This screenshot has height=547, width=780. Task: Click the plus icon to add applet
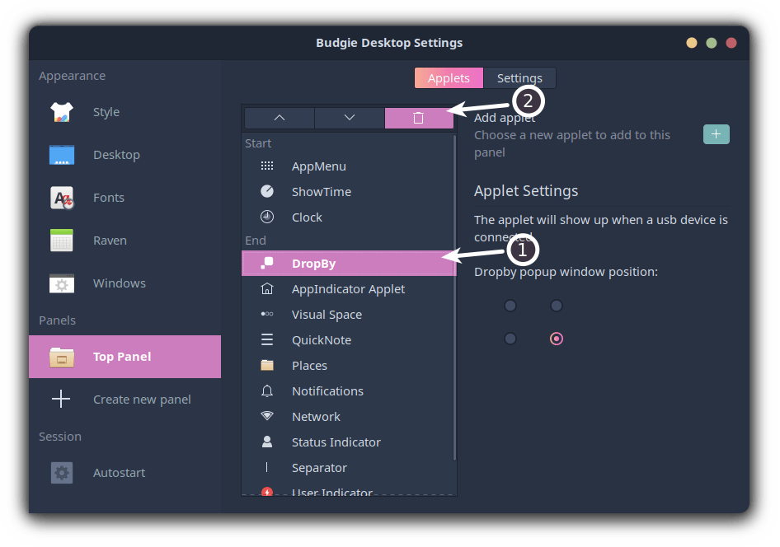pyautogui.click(x=716, y=134)
